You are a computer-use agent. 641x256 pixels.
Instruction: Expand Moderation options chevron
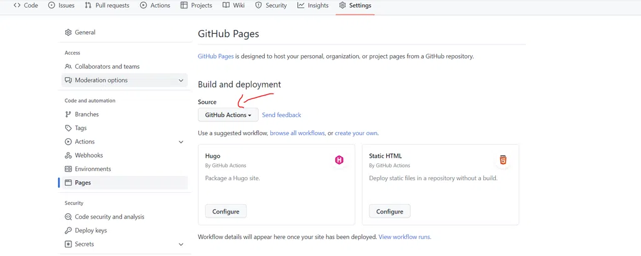coord(181,80)
